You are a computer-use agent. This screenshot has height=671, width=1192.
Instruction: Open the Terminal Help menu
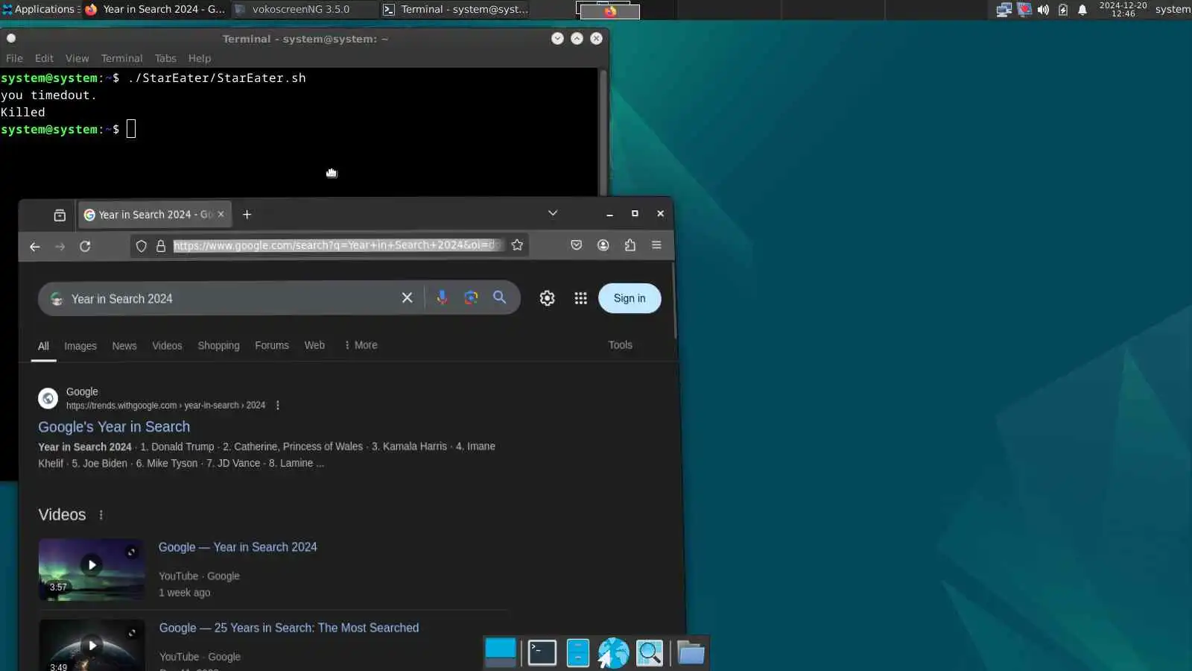[x=200, y=58]
